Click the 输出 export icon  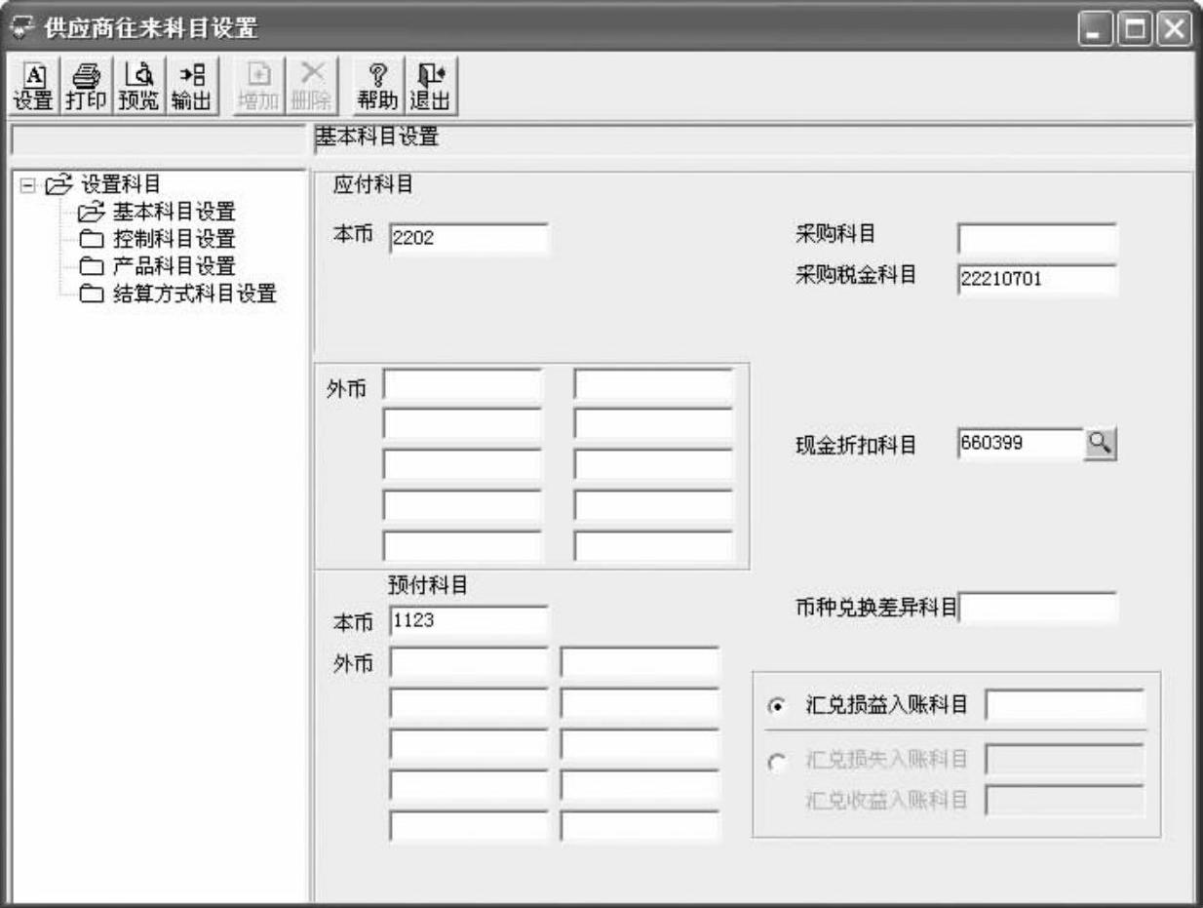pos(191,87)
